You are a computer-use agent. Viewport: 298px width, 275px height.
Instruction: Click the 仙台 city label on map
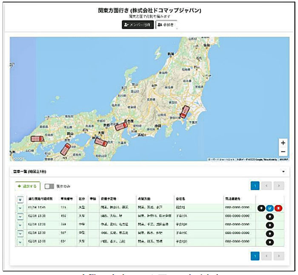[206, 45]
